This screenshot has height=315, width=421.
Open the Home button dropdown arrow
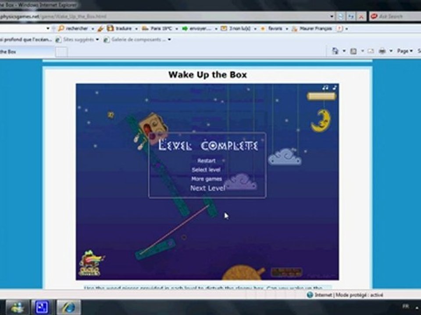click(344, 51)
